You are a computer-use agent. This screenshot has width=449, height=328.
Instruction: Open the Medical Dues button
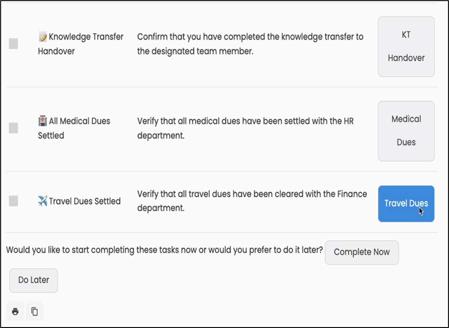[406, 131]
